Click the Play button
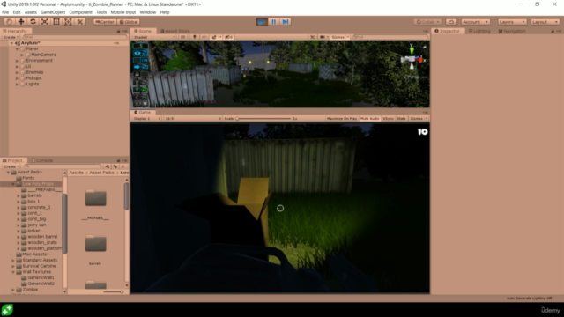Screen dimensions: 564x317 [x=262, y=22]
